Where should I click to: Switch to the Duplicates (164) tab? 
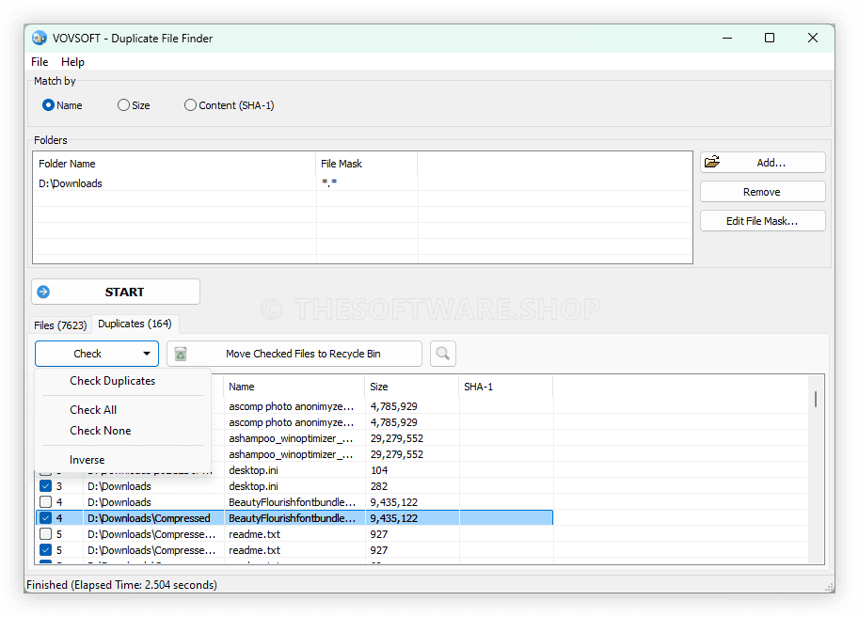[x=135, y=324]
